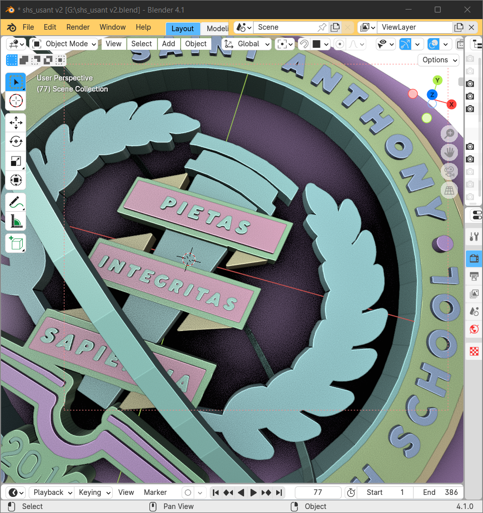Expand the Options dropdown
This screenshot has width=483, height=513.
point(439,60)
